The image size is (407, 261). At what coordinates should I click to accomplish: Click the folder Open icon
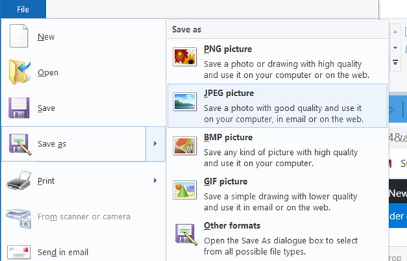pyautogui.click(x=20, y=72)
